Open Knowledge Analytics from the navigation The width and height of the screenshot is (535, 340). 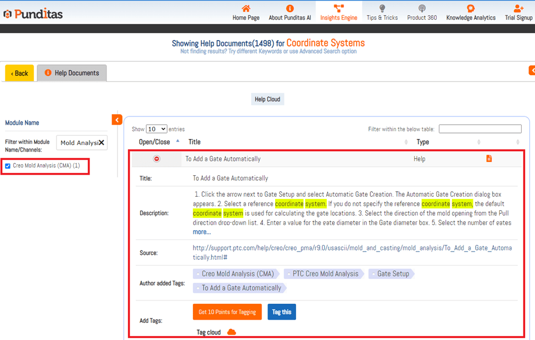coord(470,12)
